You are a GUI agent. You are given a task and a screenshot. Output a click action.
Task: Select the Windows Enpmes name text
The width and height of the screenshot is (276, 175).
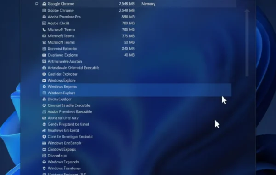[62, 87]
